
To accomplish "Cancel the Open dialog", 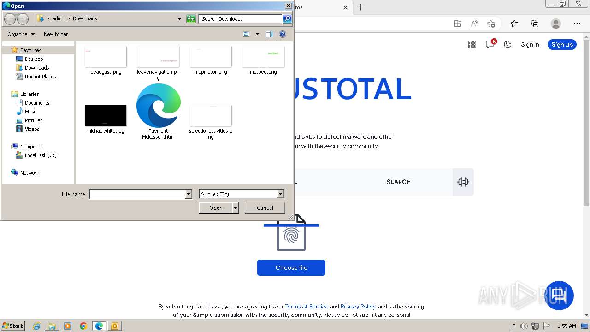I will [265, 208].
